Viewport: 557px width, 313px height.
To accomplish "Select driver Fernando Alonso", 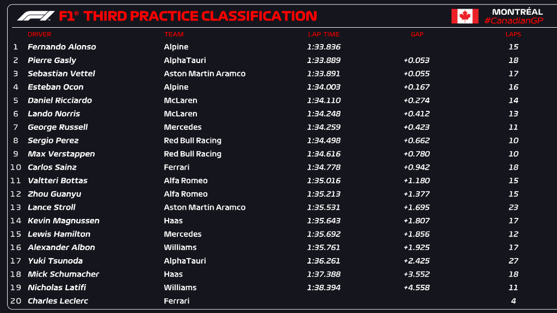I will (x=61, y=47).
